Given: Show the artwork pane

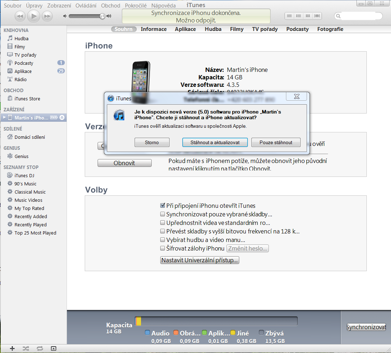Looking at the screenshot, I should [x=53, y=348].
